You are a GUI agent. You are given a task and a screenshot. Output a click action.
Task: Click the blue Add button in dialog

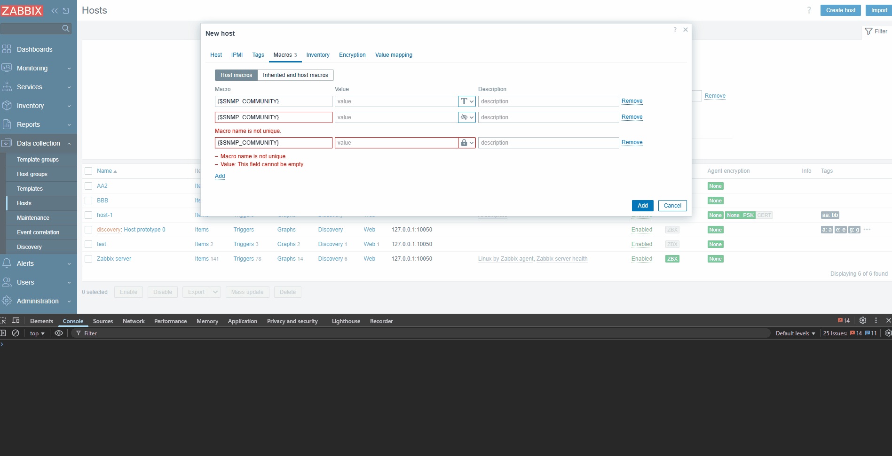coord(642,206)
